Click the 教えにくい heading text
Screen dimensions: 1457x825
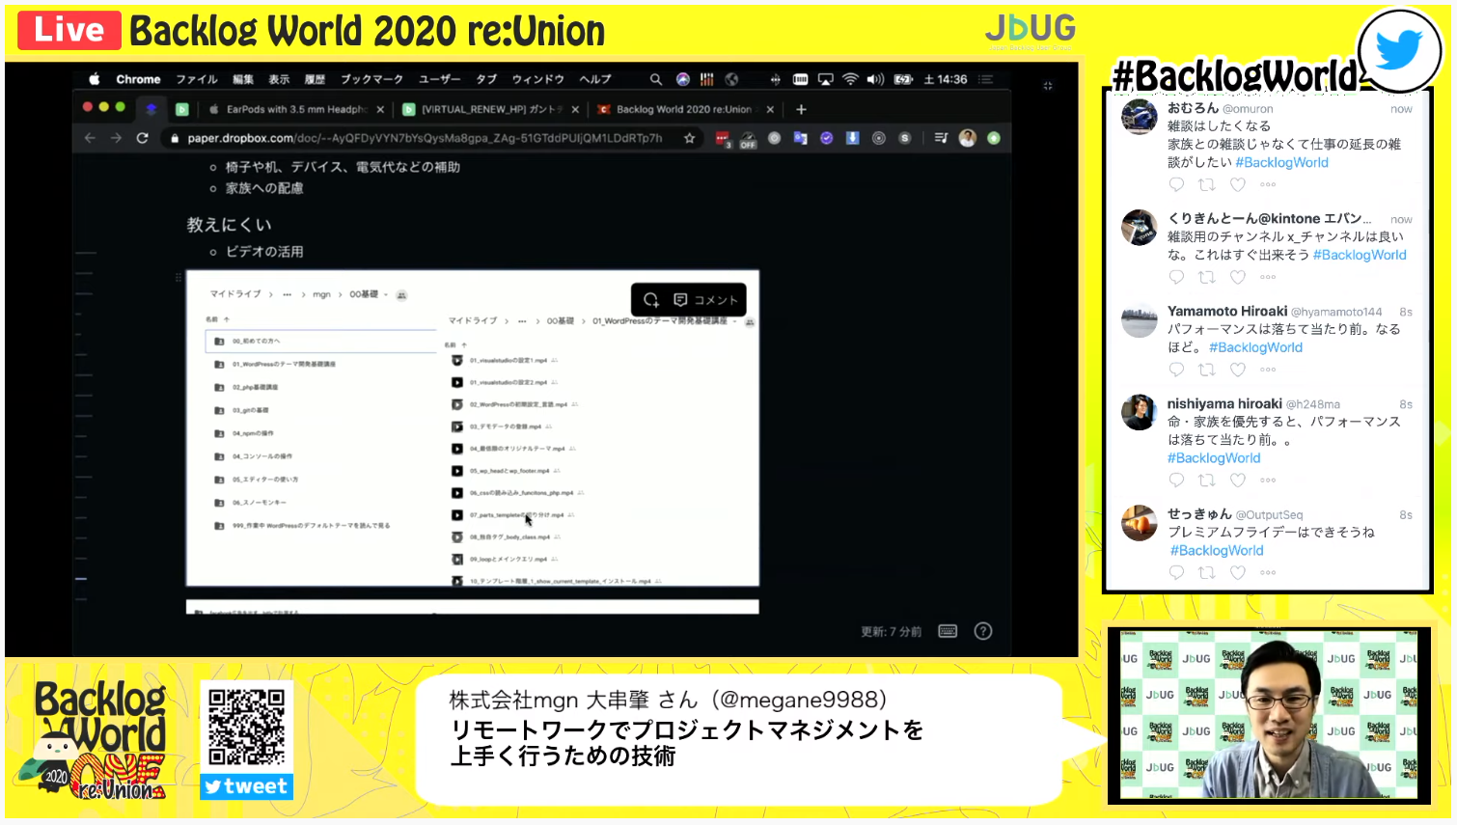(x=229, y=225)
